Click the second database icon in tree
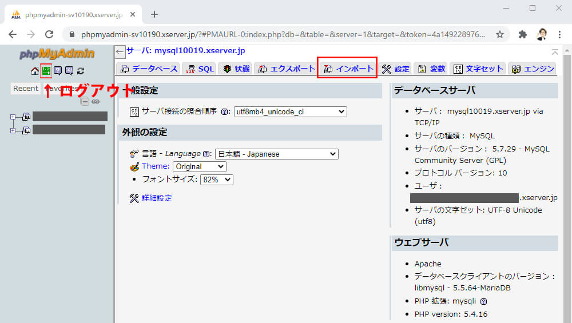The image size is (572, 323). coord(26,130)
